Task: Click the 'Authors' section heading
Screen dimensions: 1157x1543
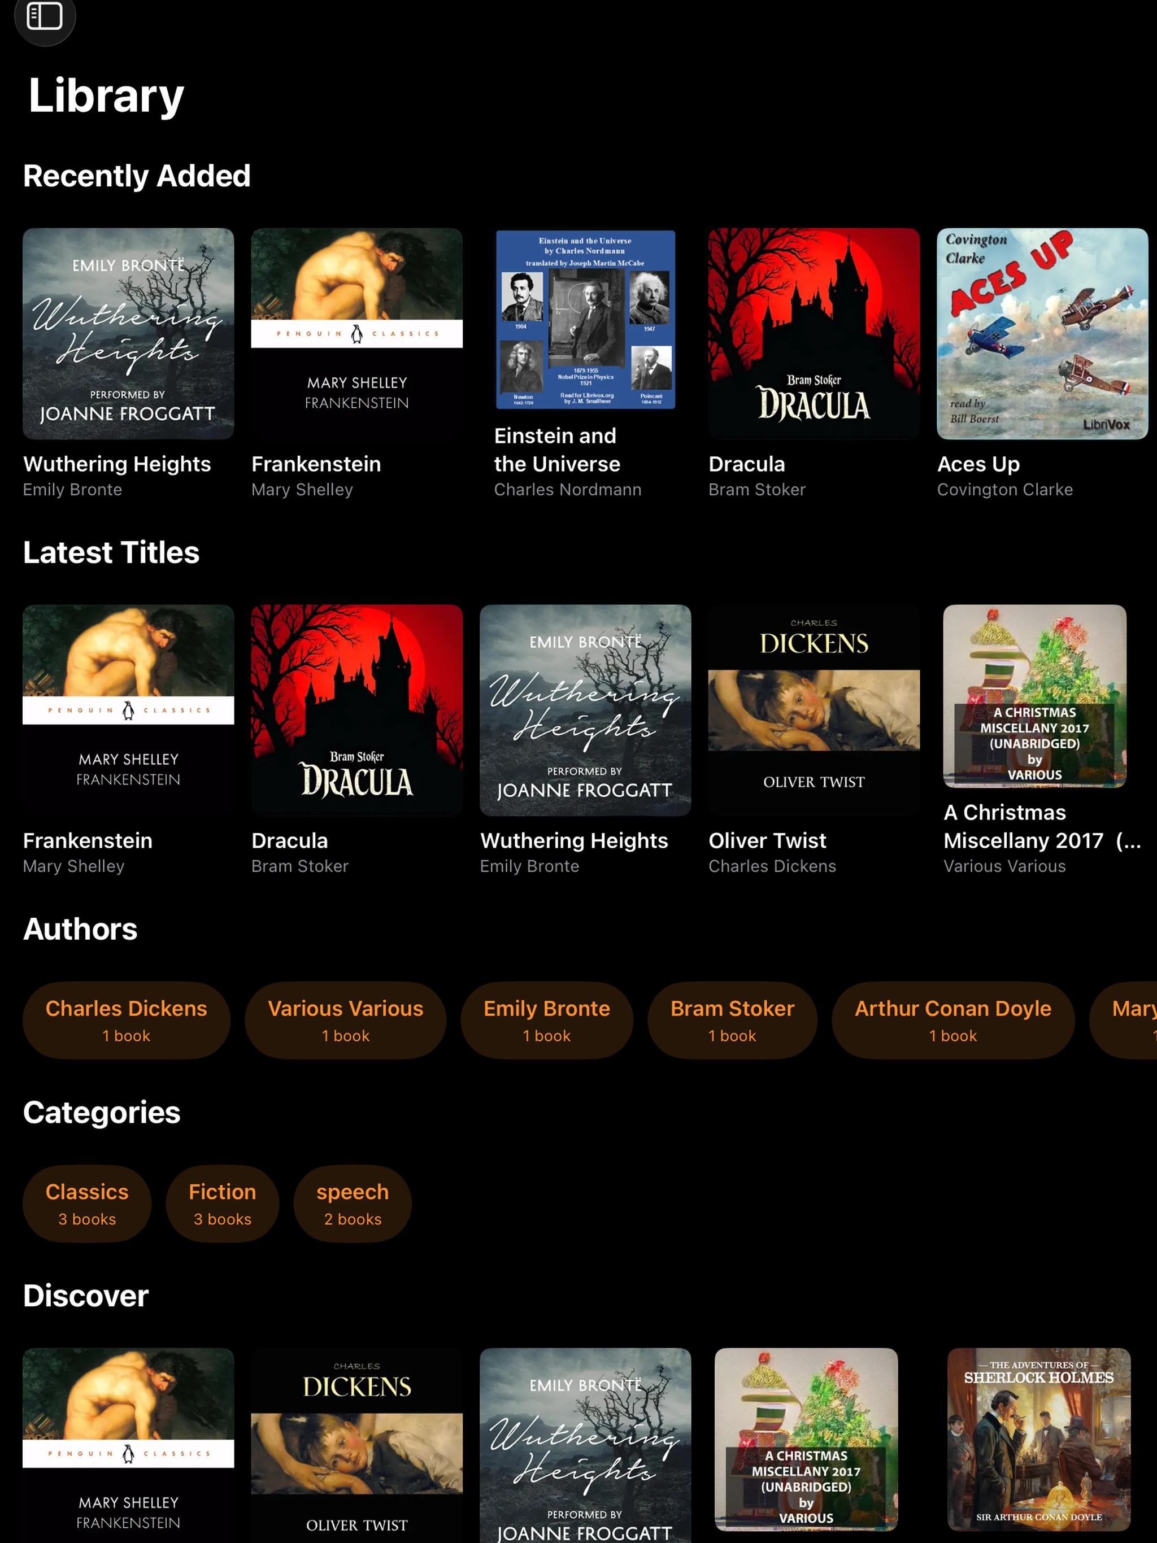Action: [x=80, y=929]
